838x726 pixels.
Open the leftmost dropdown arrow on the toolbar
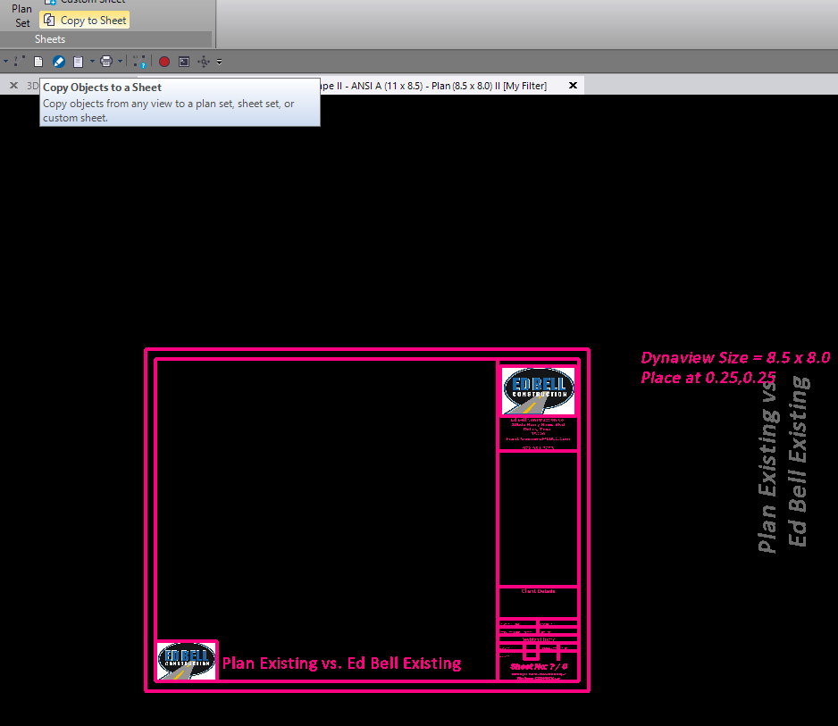tap(4, 61)
